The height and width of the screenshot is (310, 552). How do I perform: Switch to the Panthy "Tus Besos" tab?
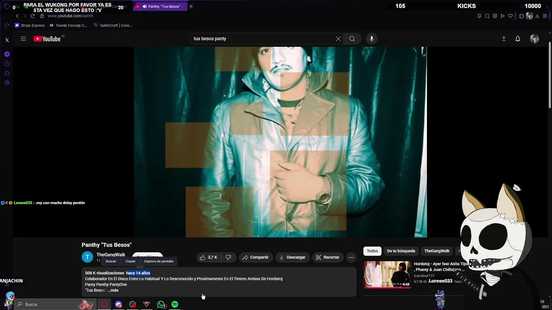(160, 6)
